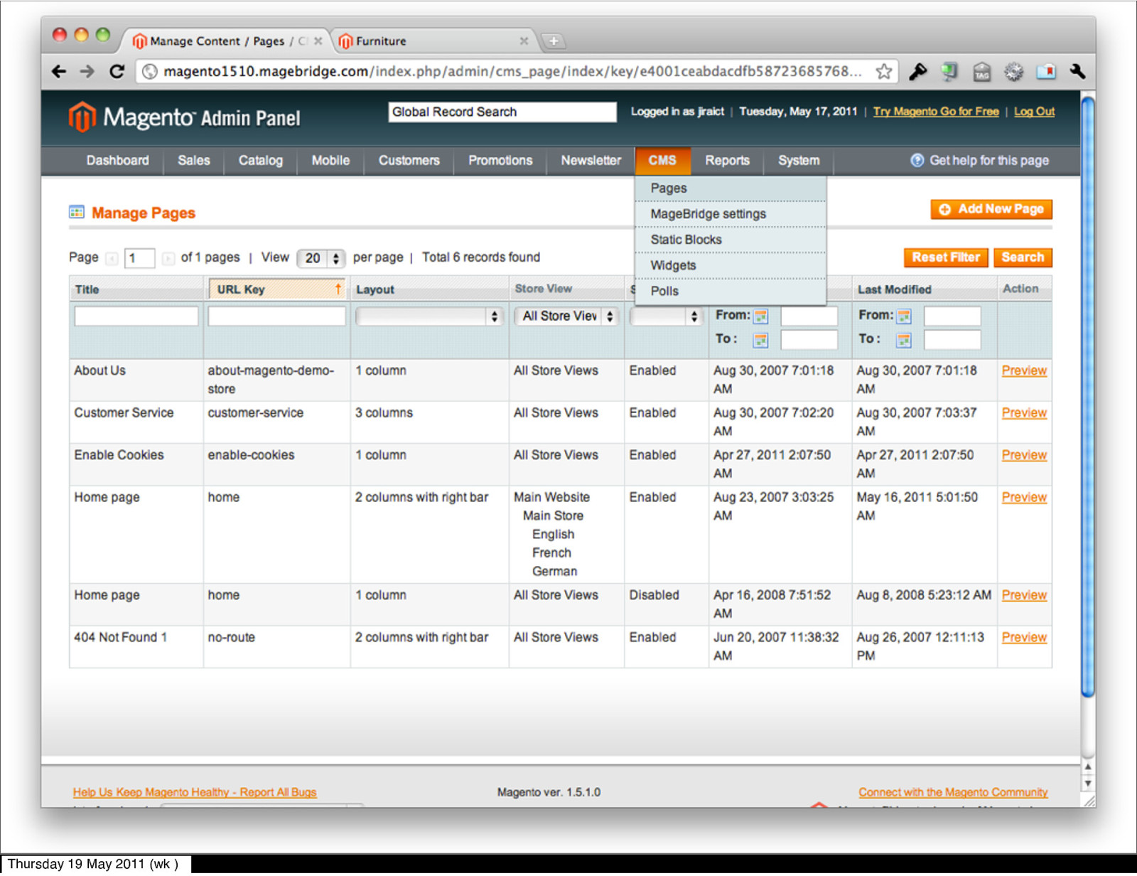Click Report All Bugs footer link

coord(195,792)
